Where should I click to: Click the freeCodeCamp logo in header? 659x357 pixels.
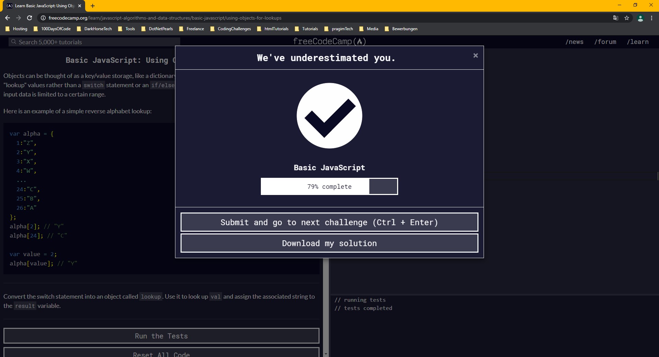point(329,41)
